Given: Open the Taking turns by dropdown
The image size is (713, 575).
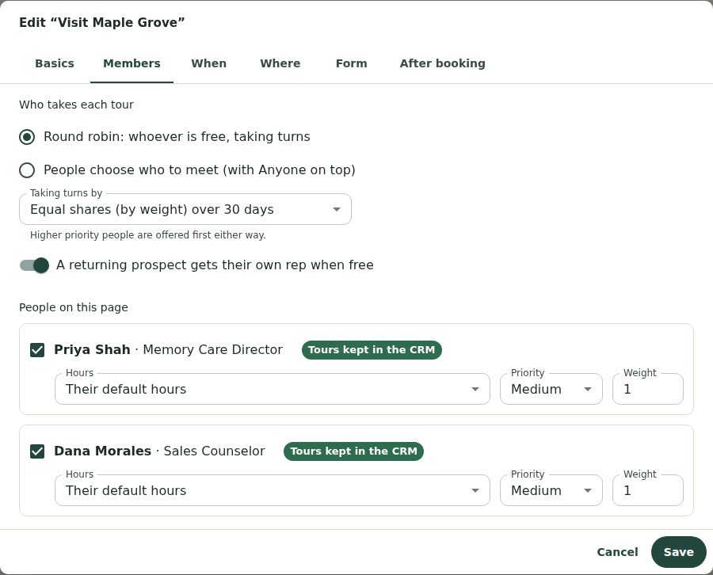Looking at the screenshot, I should (185, 209).
